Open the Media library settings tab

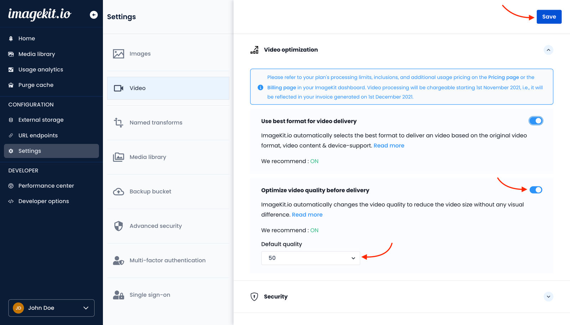tap(147, 157)
